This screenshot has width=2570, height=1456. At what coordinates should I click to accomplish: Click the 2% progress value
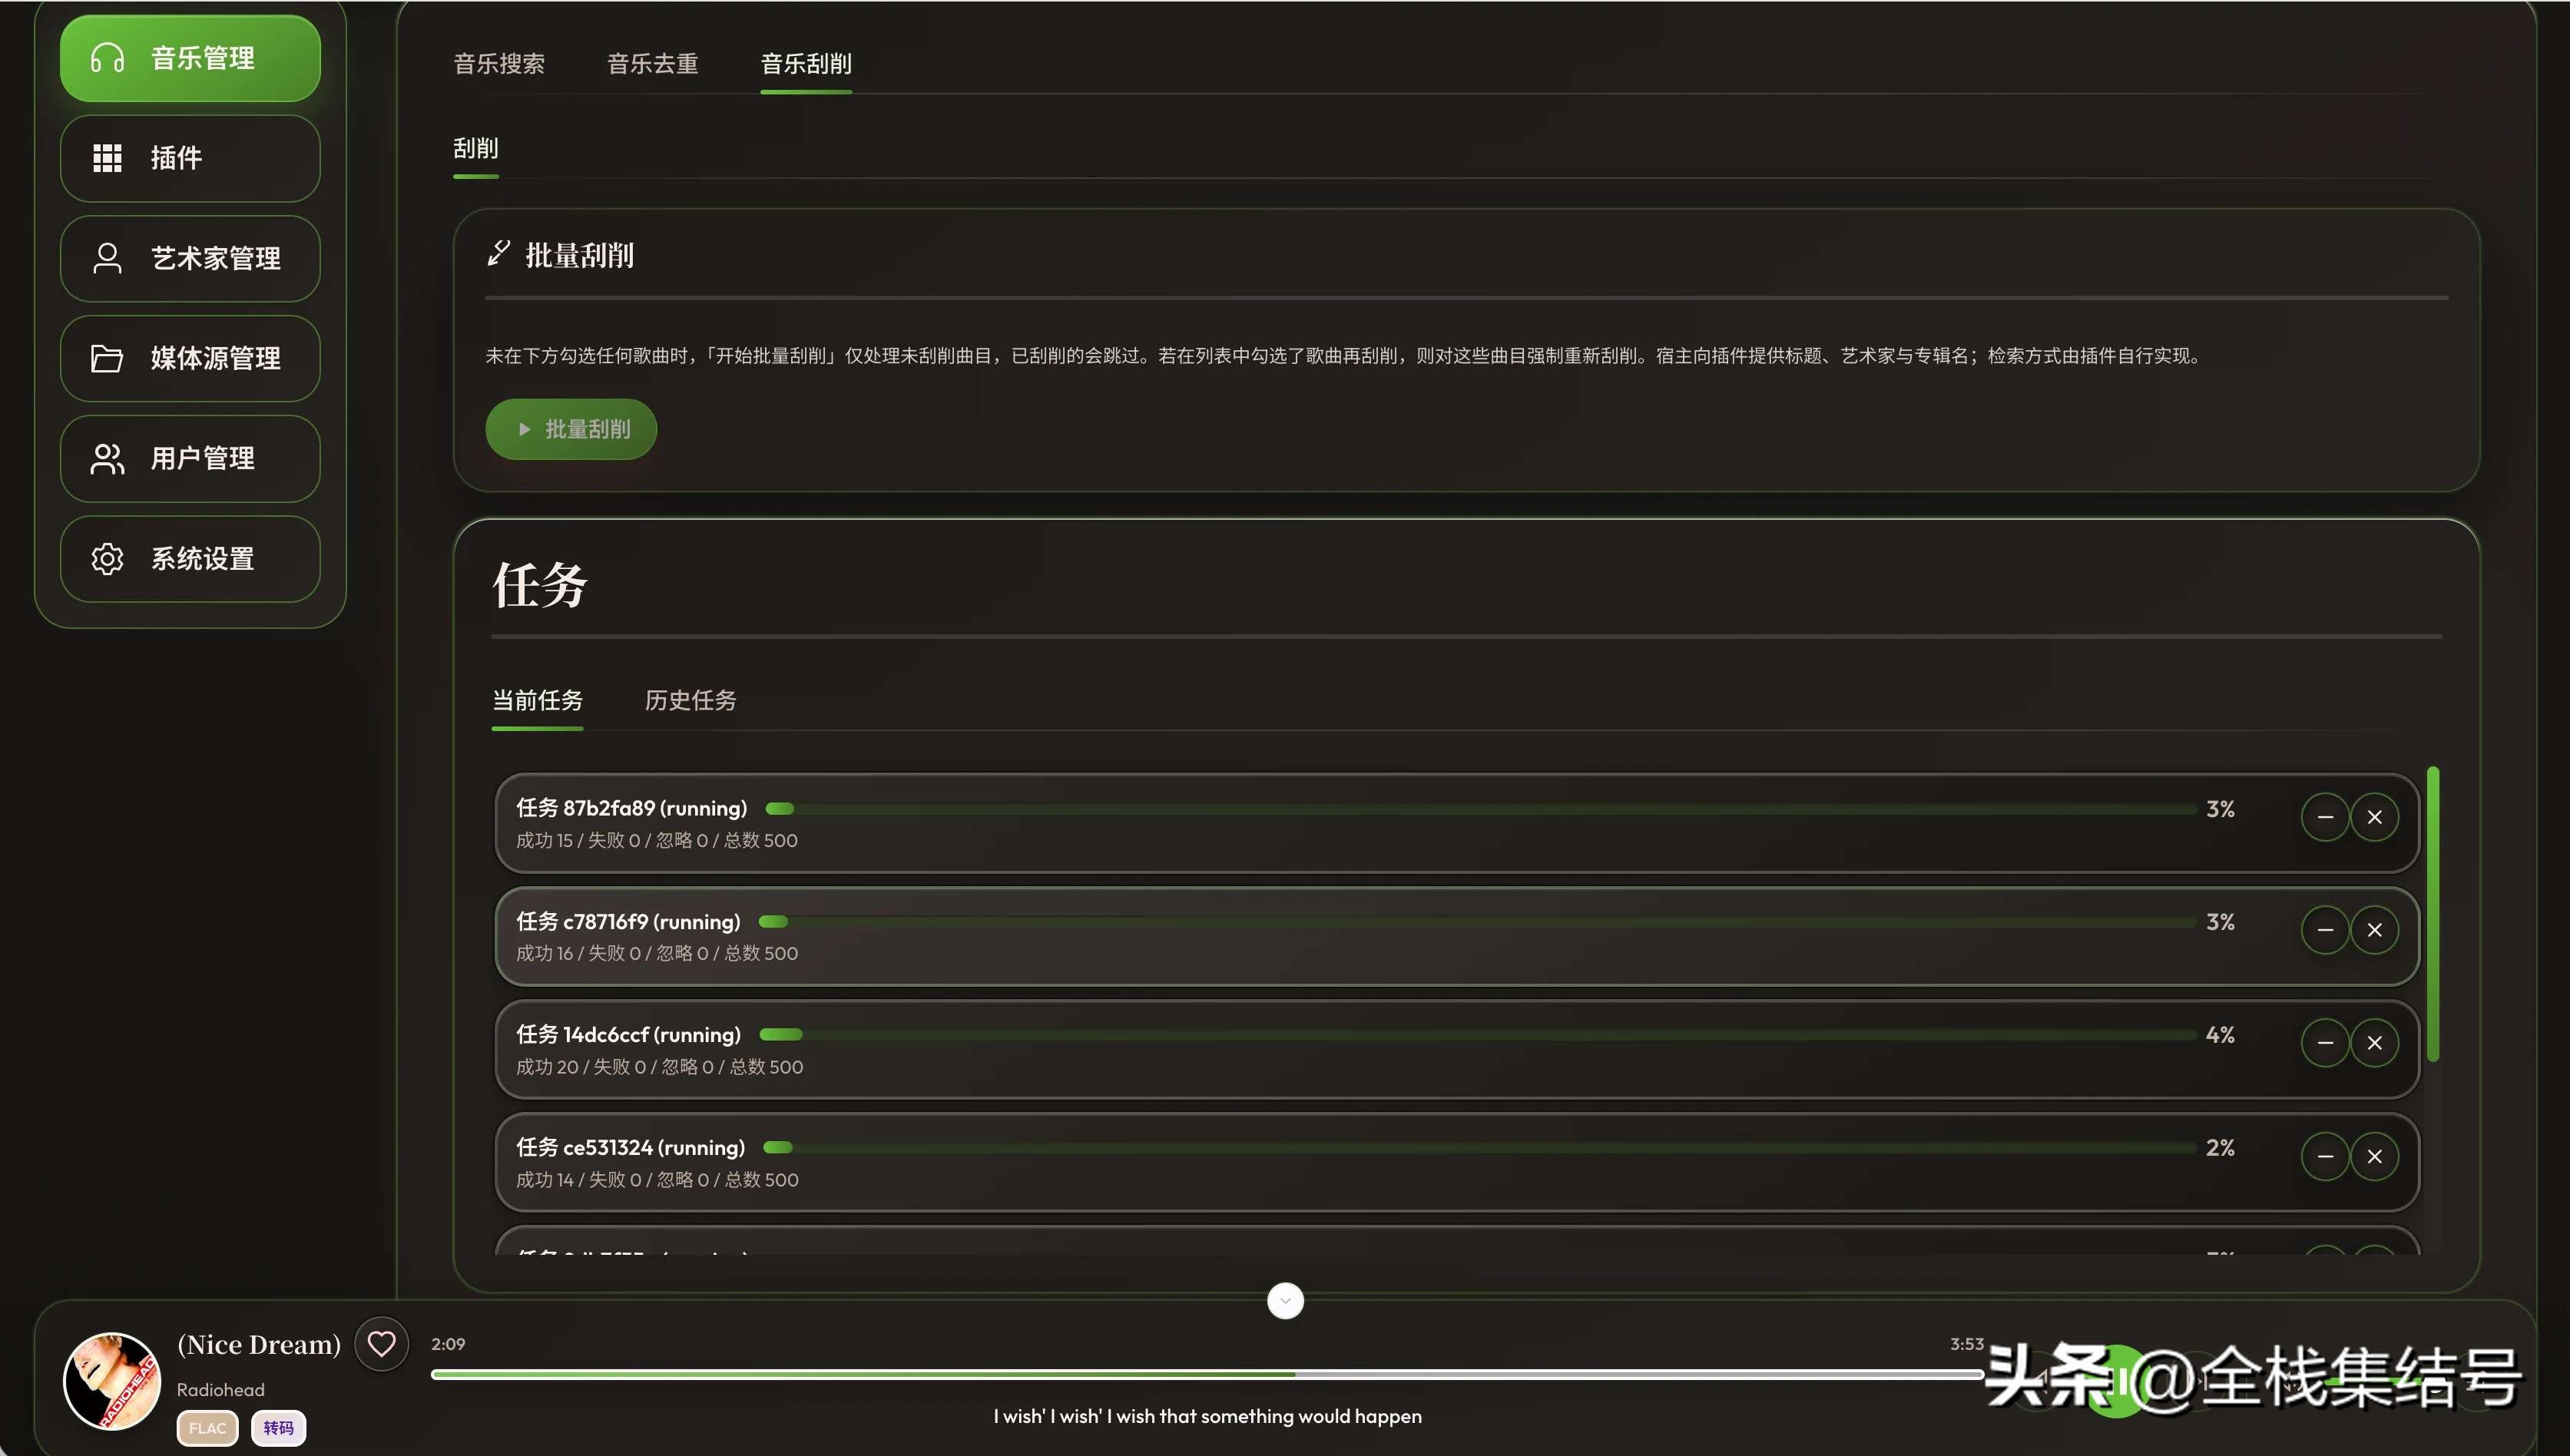point(2220,1148)
